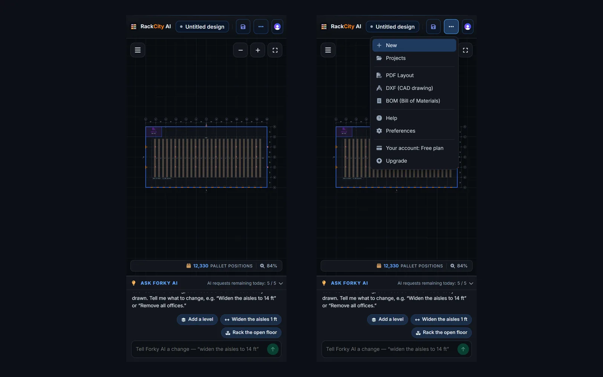Click Add a level chip in left panel
Viewport: 603px width, 377px height.
click(x=197, y=319)
